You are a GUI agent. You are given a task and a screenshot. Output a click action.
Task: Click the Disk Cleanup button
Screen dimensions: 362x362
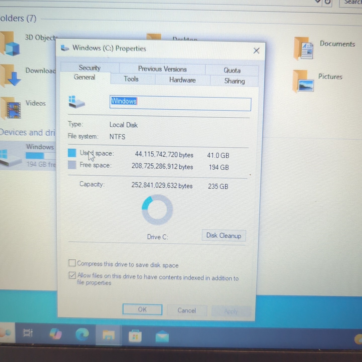click(x=224, y=236)
